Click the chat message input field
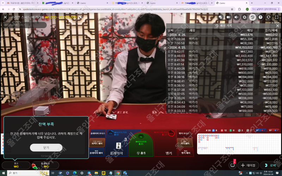282x176 pixels. tap(24, 25)
